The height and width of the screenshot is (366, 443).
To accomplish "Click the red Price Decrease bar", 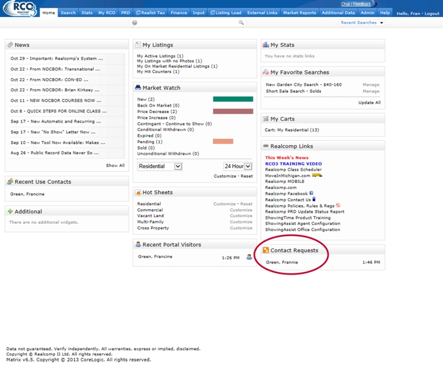I will (233, 112).
